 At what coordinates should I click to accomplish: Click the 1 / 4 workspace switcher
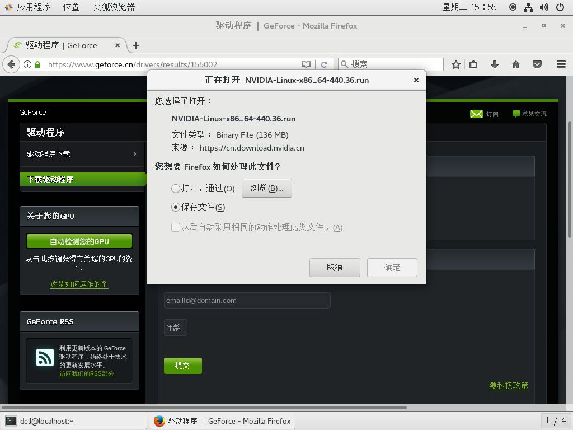tap(556, 420)
